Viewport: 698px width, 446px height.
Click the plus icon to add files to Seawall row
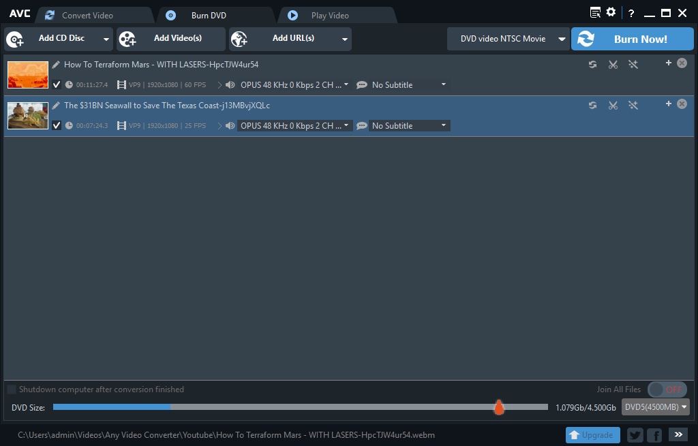click(669, 105)
